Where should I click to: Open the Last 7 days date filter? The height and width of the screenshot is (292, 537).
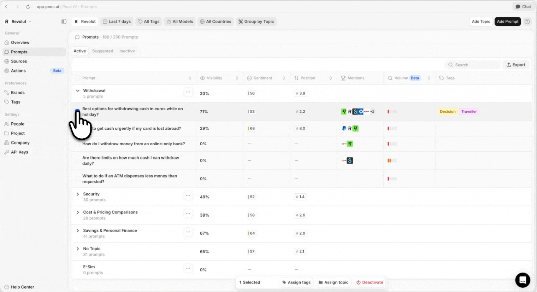pyautogui.click(x=117, y=22)
